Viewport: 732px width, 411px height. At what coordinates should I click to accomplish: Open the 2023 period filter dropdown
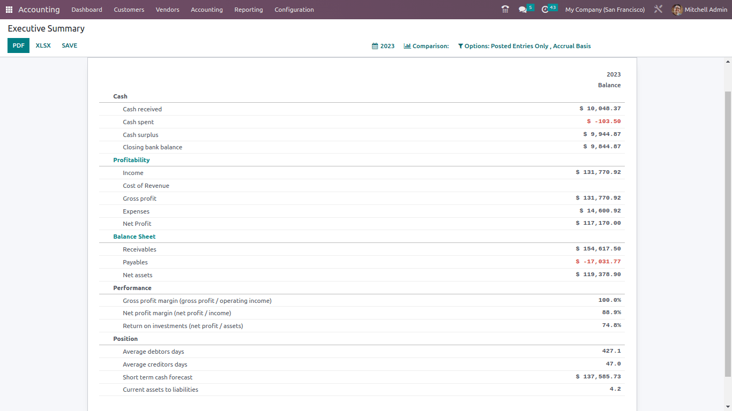click(x=387, y=46)
